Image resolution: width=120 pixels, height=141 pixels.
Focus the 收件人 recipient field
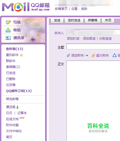93,32
